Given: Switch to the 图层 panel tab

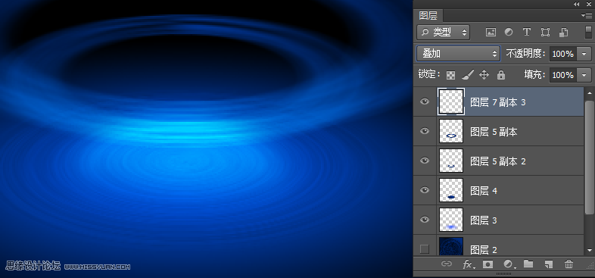Looking at the screenshot, I should coord(428,16).
